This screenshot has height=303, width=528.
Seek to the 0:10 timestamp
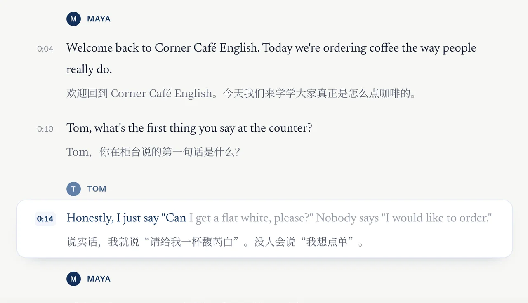coord(45,129)
